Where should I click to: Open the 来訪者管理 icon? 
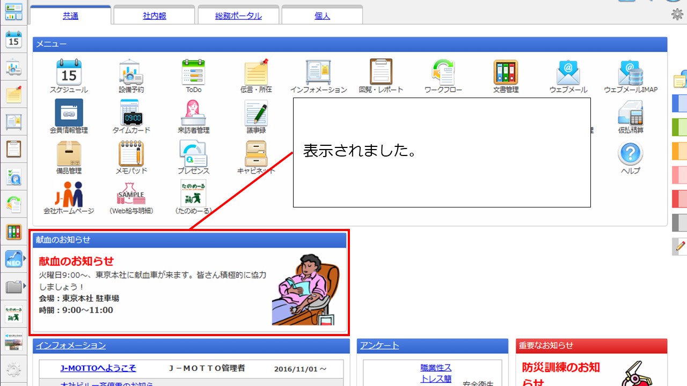pyautogui.click(x=193, y=113)
